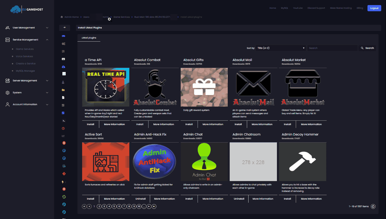Click the Logout button
The image size is (386, 219).
pyautogui.click(x=374, y=8)
